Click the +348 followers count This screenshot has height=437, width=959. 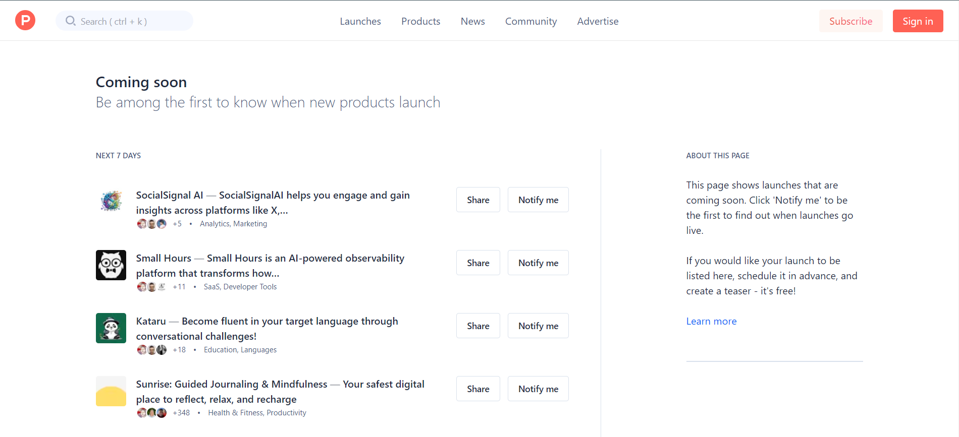click(181, 413)
